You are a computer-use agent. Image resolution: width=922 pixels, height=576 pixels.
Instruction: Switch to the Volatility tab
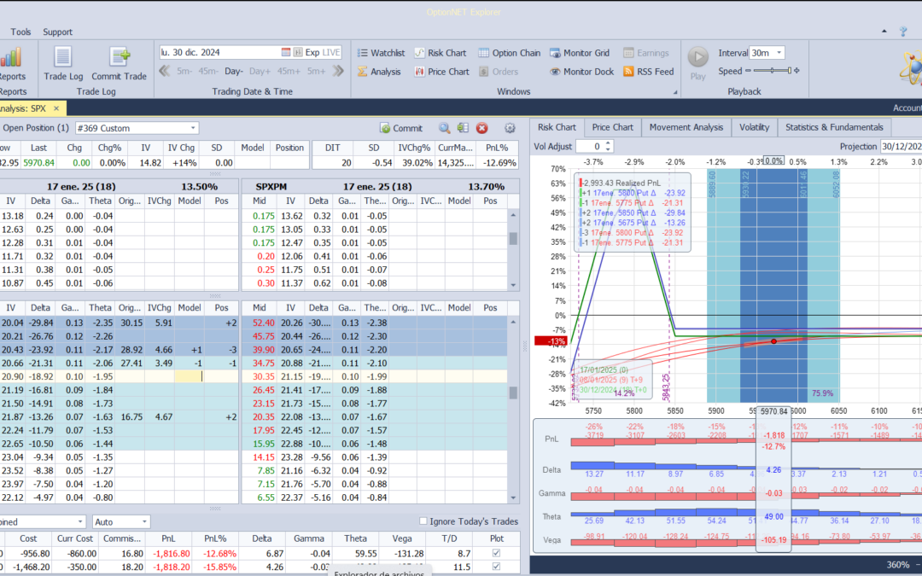(754, 127)
